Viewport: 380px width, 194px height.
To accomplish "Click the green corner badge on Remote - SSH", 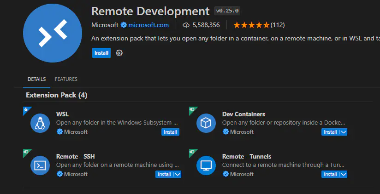I will click(x=26, y=152).
